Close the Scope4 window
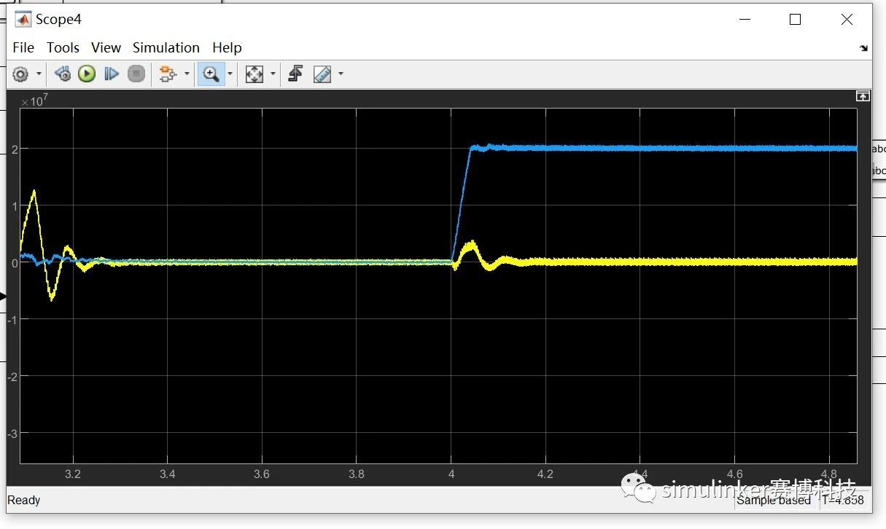 click(x=847, y=20)
